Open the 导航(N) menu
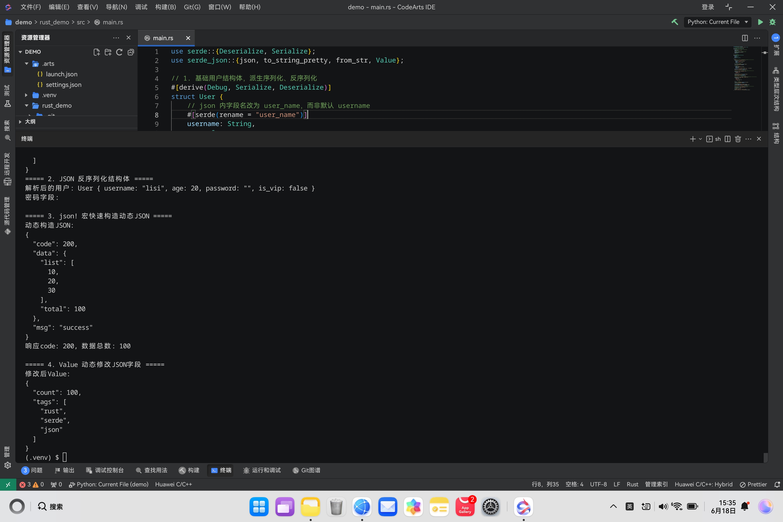Viewport: 783px width, 522px height. coord(116,7)
